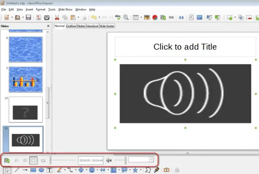Choose the Connector tool

pyautogui.click(x=70, y=170)
